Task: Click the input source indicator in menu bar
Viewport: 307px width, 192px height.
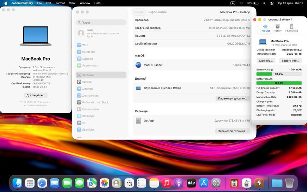Action: coord(233,3)
